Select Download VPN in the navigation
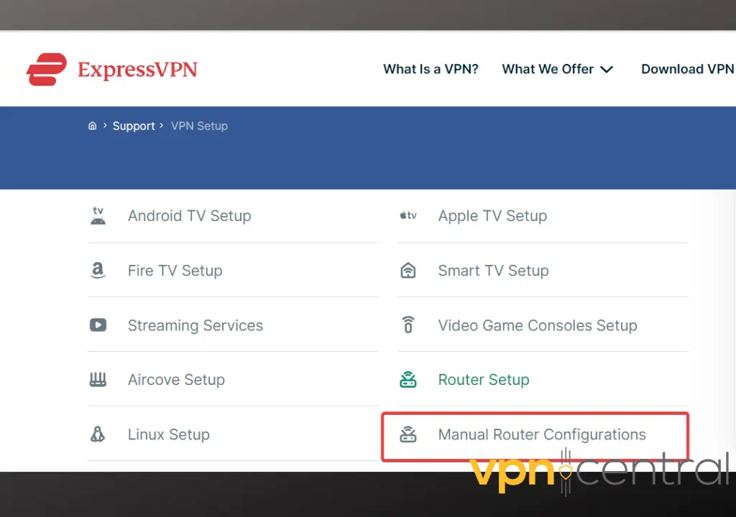The height and width of the screenshot is (517, 736). (686, 69)
